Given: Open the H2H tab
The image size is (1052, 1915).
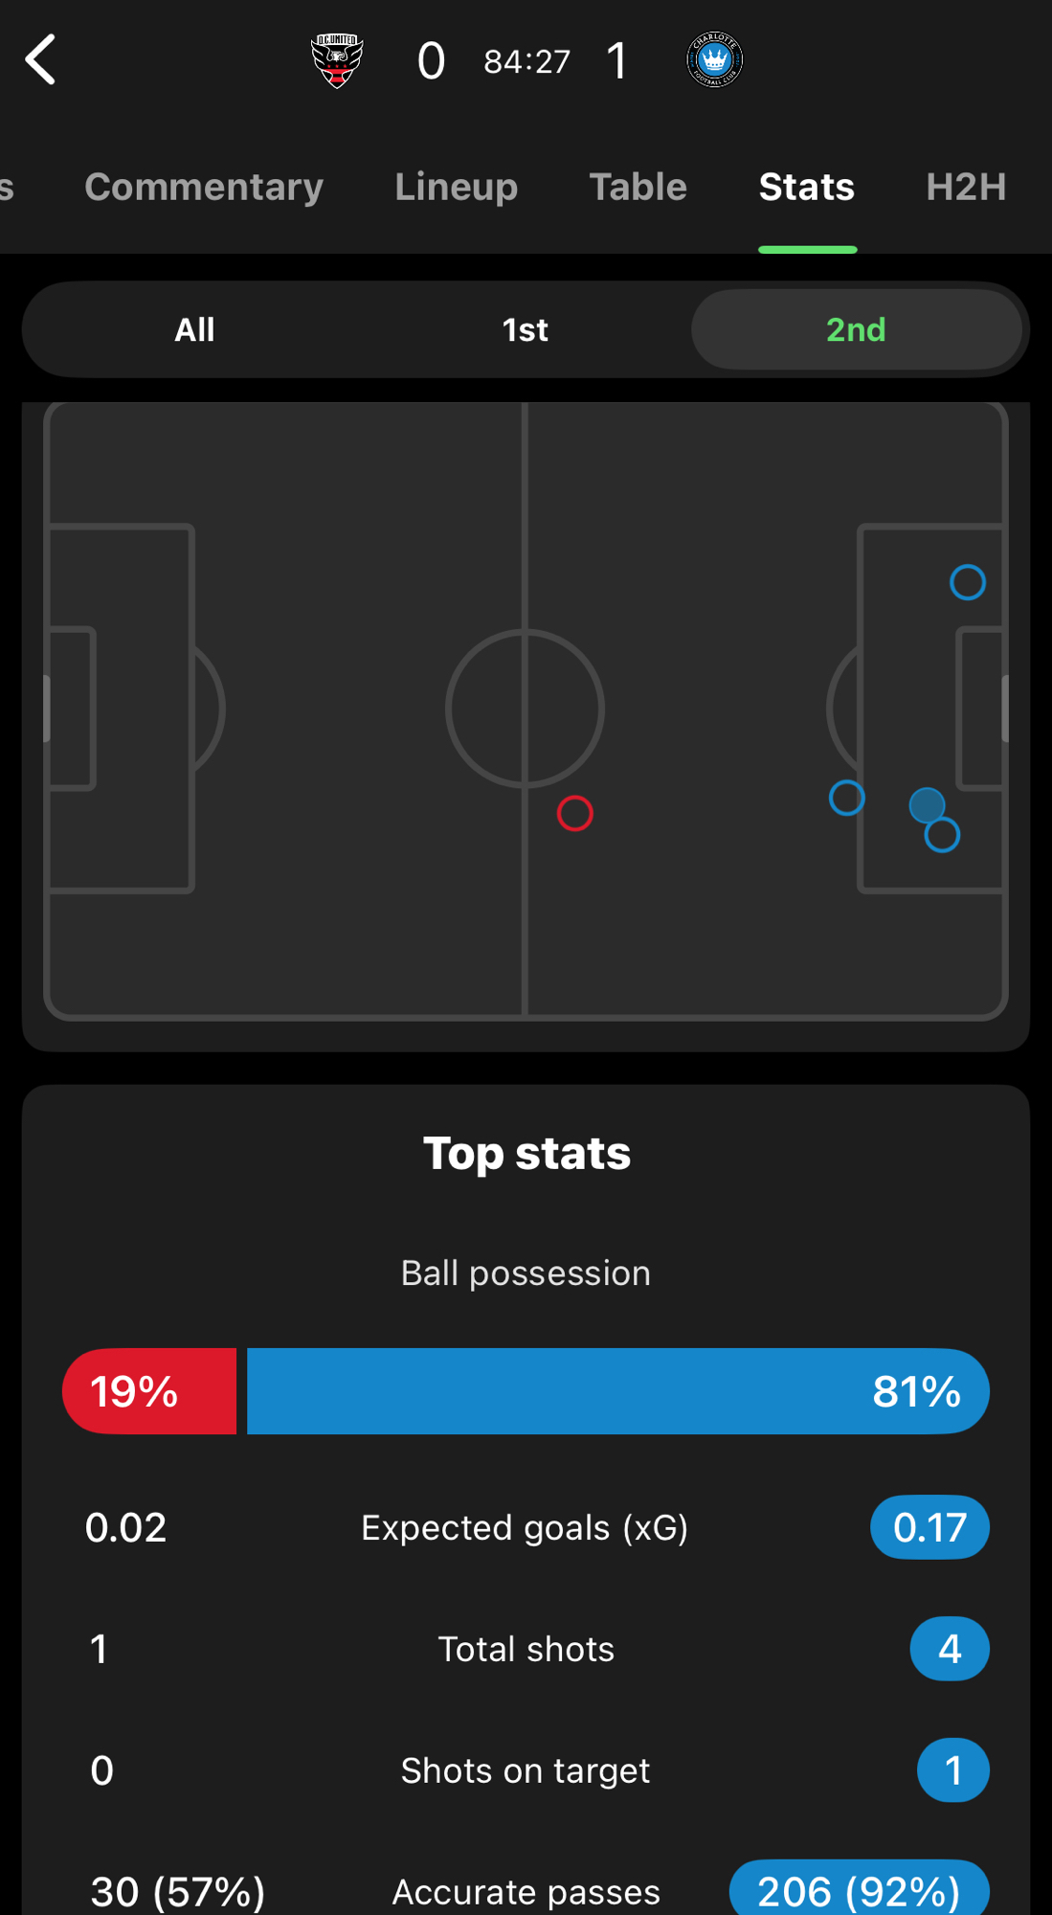Looking at the screenshot, I should (x=966, y=187).
